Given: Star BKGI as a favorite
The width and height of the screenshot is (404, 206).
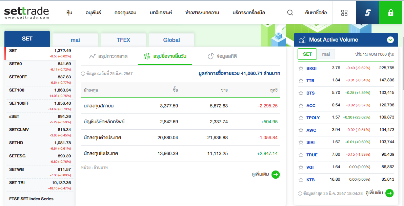Looking at the screenshot, I should coord(301,68).
